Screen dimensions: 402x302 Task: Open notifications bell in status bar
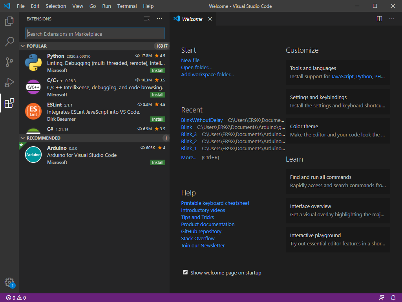click(393, 298)
